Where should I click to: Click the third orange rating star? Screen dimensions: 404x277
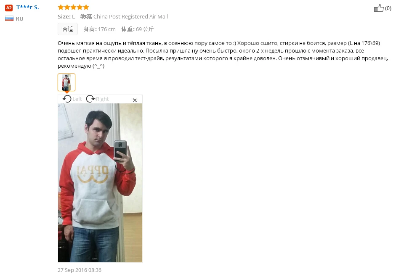click(x=73, y=7)
